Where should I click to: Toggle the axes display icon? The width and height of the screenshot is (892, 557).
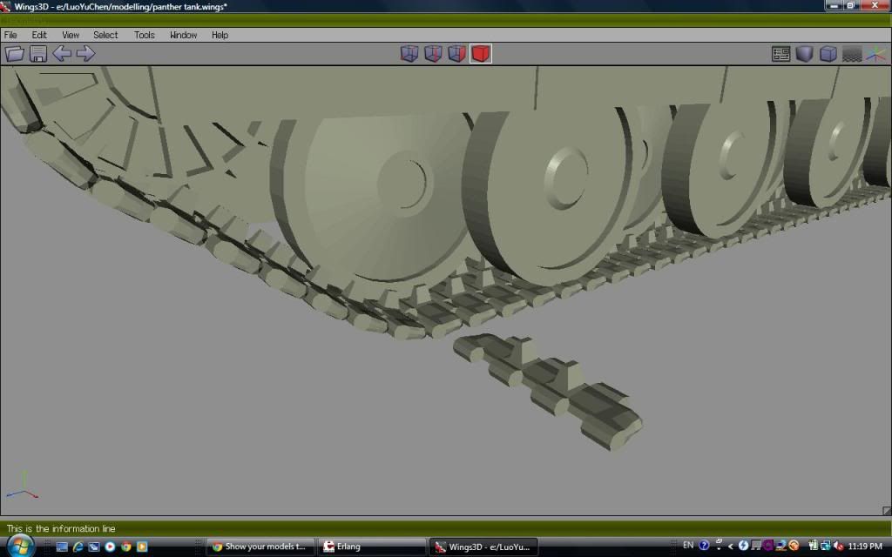pos(875,54)
